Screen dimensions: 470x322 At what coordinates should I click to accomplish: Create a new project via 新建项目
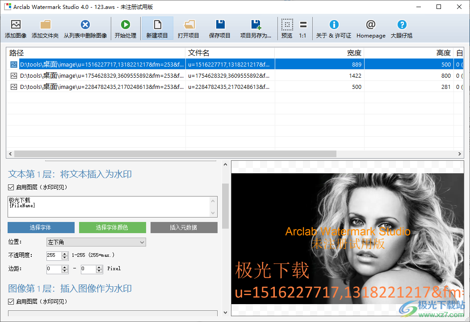click(157, 29)
